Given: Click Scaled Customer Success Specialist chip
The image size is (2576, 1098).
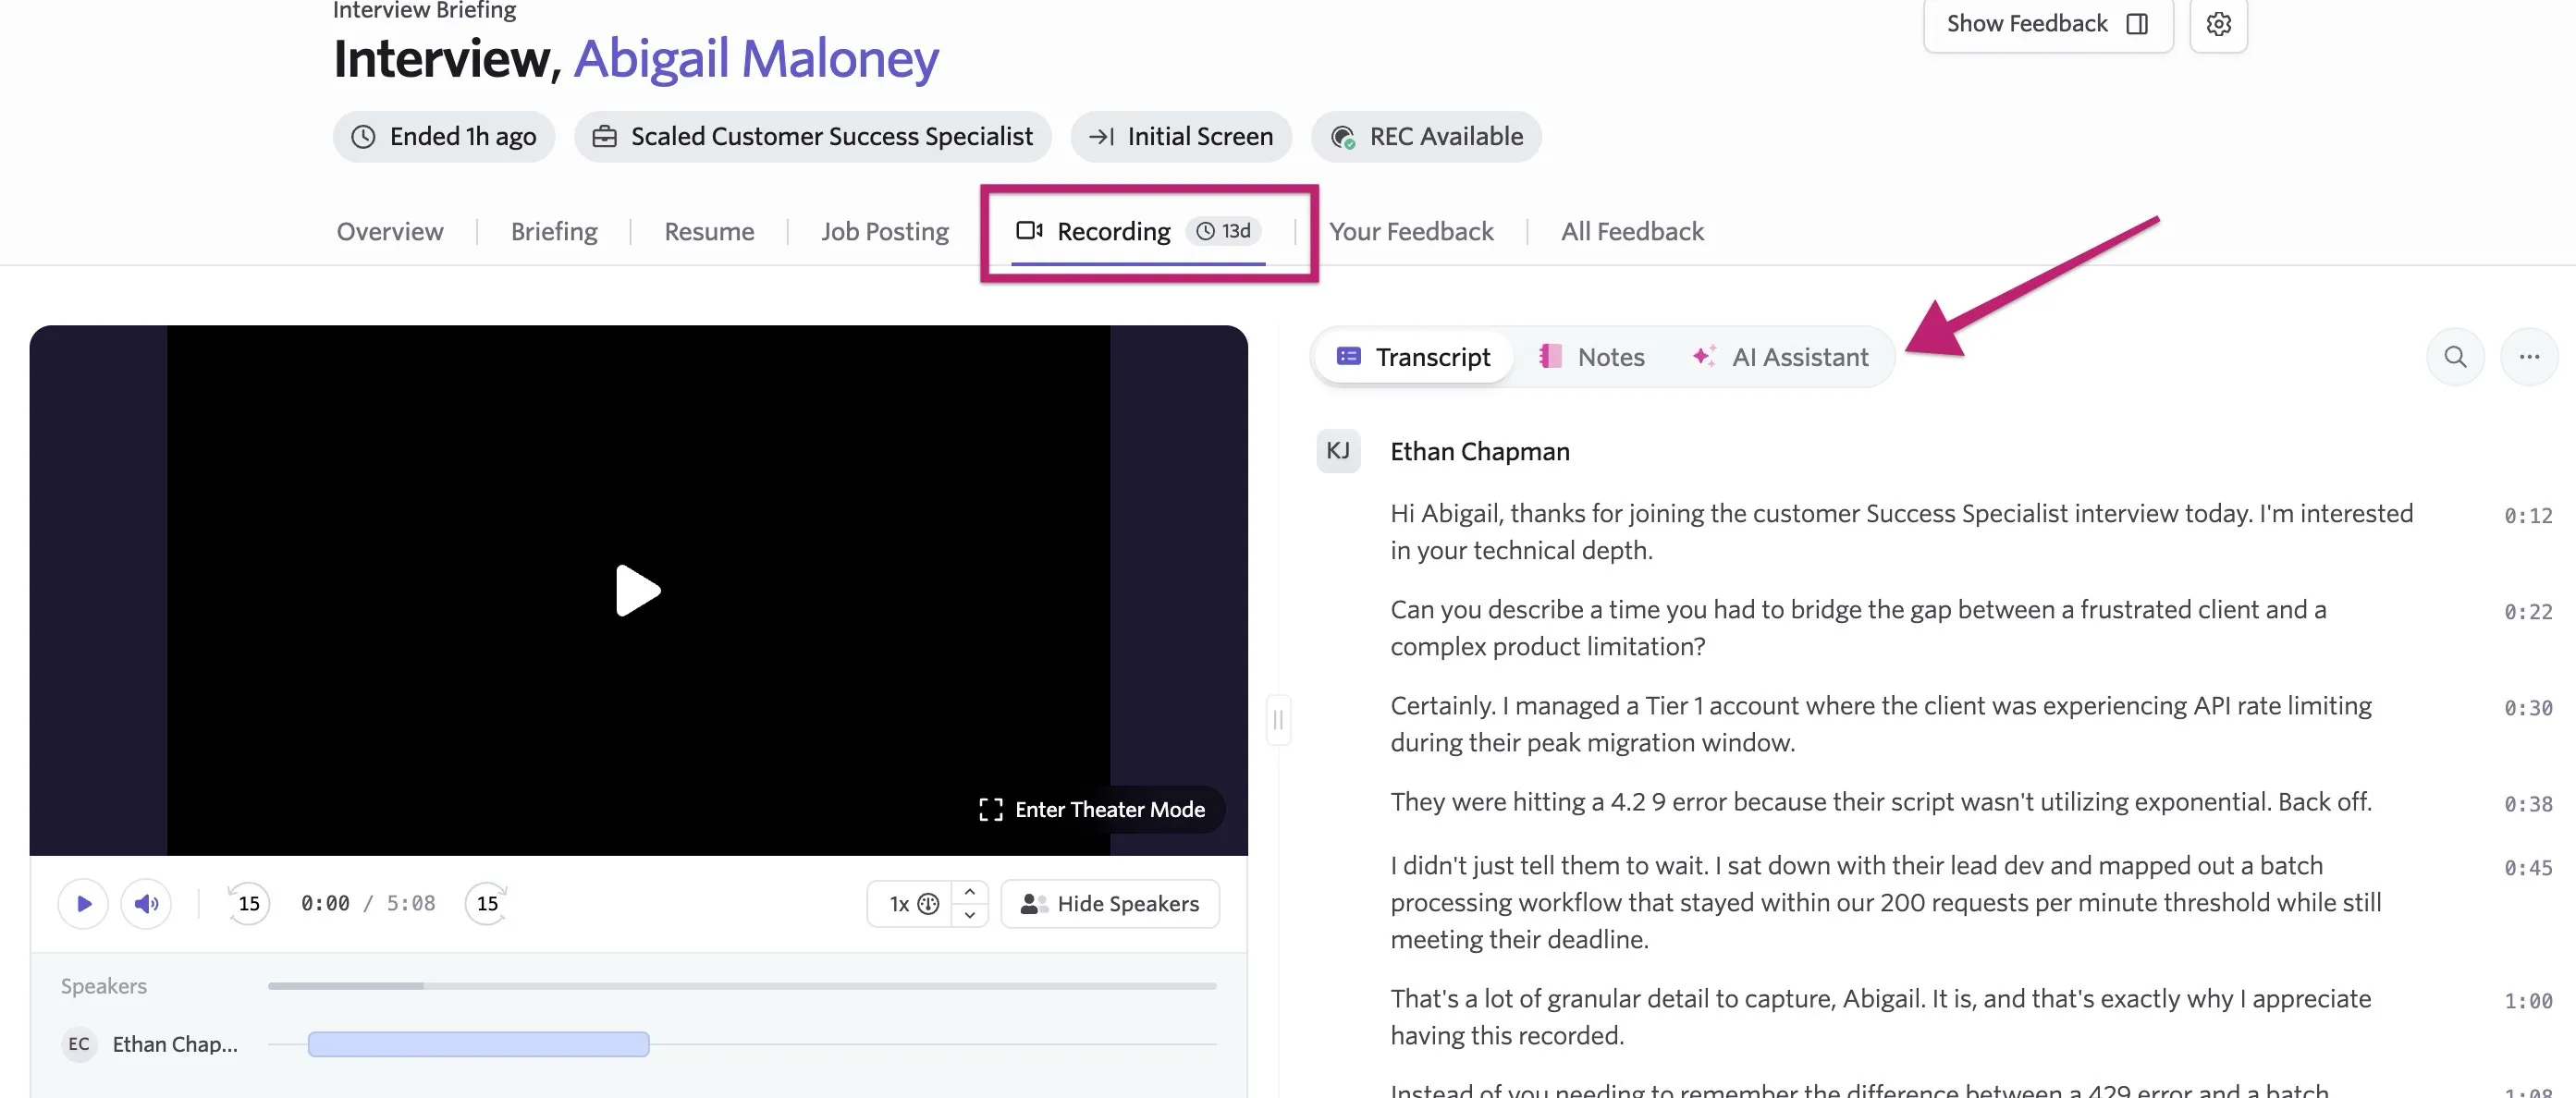Looking at the screenshot, I should tap(813, 137).
